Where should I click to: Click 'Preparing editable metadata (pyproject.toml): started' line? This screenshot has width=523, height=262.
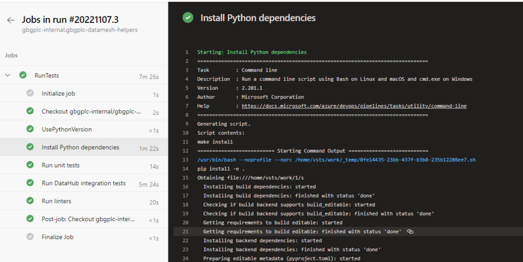click(282, 258)
